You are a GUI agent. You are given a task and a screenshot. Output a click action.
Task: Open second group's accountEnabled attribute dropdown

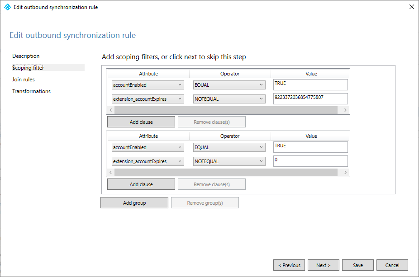coord(148,147)
